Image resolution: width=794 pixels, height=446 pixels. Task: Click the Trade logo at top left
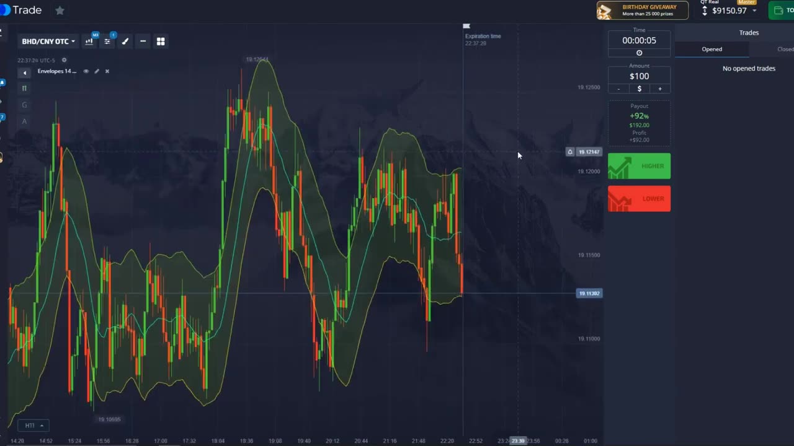[22, 10]
